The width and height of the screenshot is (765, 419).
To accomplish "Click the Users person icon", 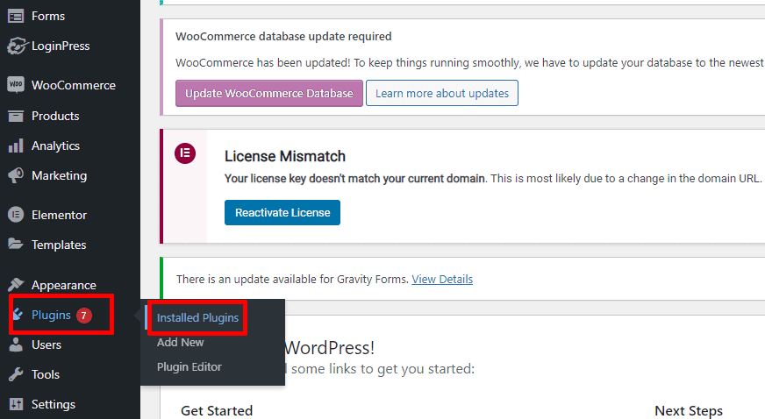I will pyautogui.click(x=15, y=344).
